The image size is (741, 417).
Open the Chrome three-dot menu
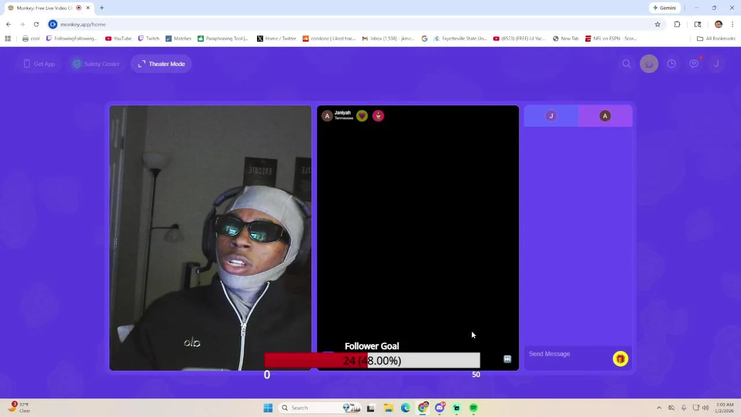coord(732,24)
